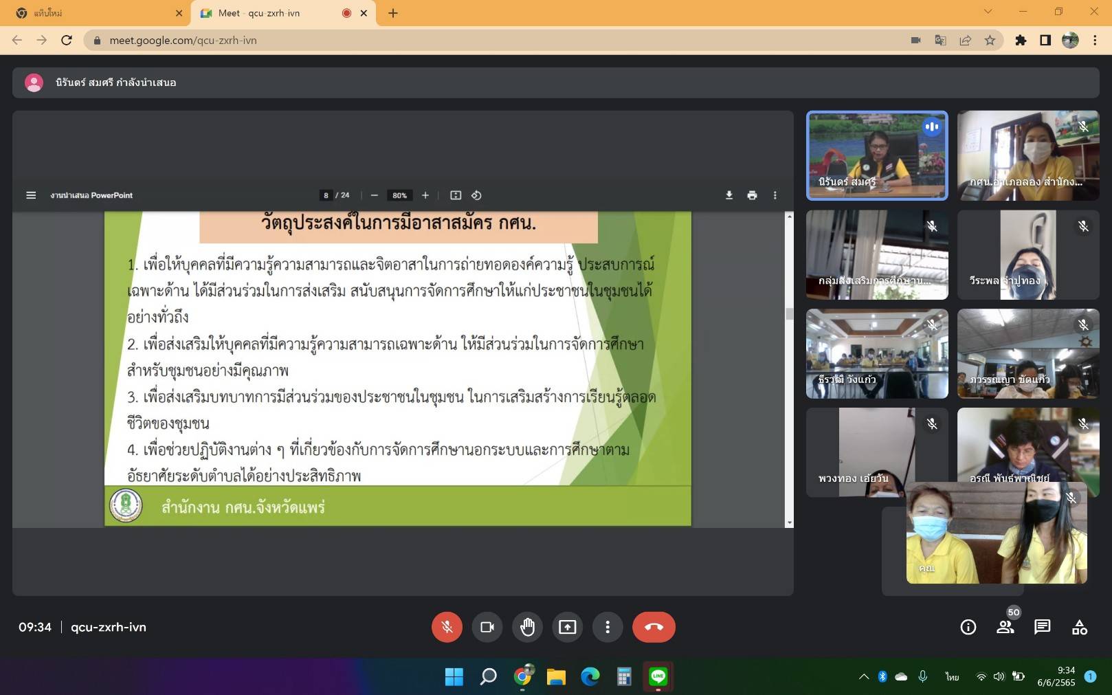
Task: Show the participants list panel
Action: pos(1005,627)
